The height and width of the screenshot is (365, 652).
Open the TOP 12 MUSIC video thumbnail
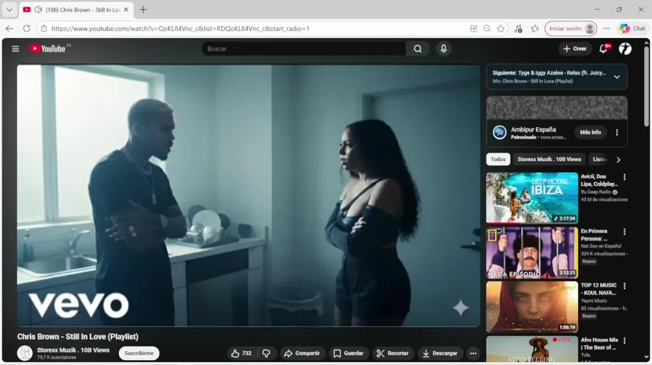532,307
